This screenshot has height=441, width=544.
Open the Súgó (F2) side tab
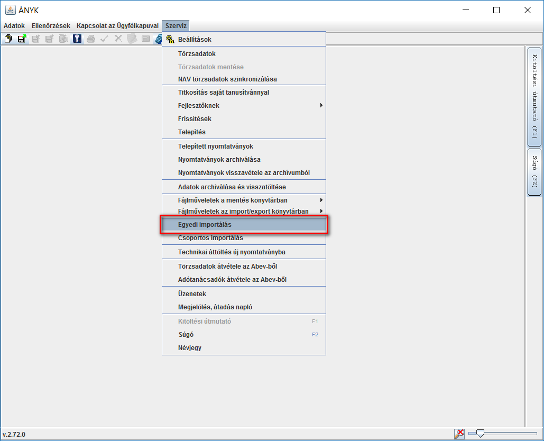(534, 172)
